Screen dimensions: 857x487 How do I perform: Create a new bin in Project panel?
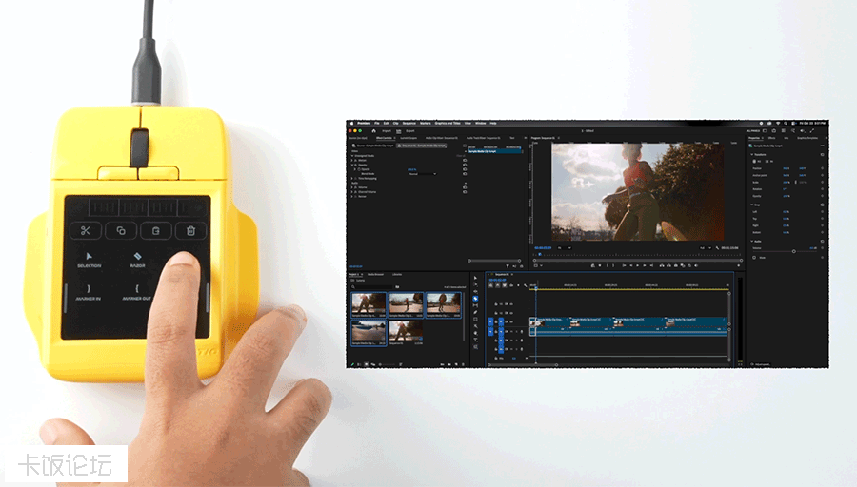pos(449,364)
